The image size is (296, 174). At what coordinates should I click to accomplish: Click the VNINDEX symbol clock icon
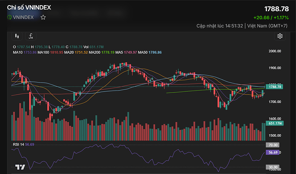(x=9, y=17)
